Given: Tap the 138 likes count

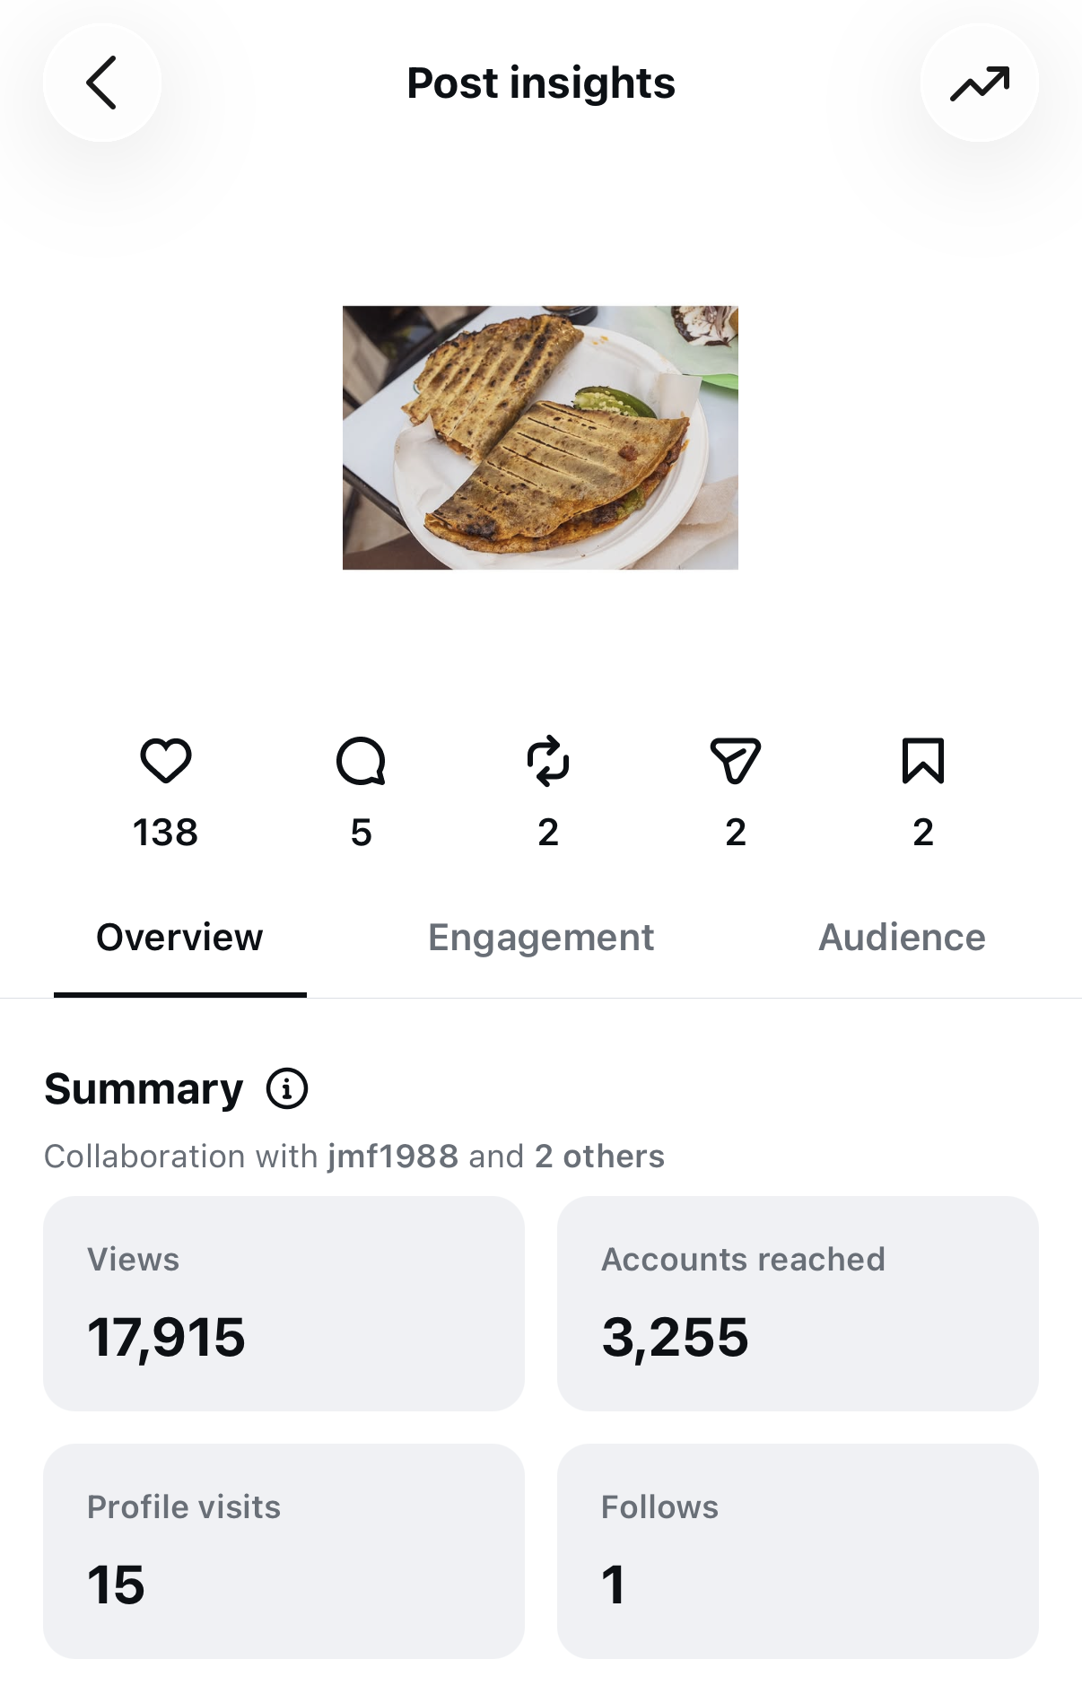Looking at the screenshot, I should click(x=166, y=833).
